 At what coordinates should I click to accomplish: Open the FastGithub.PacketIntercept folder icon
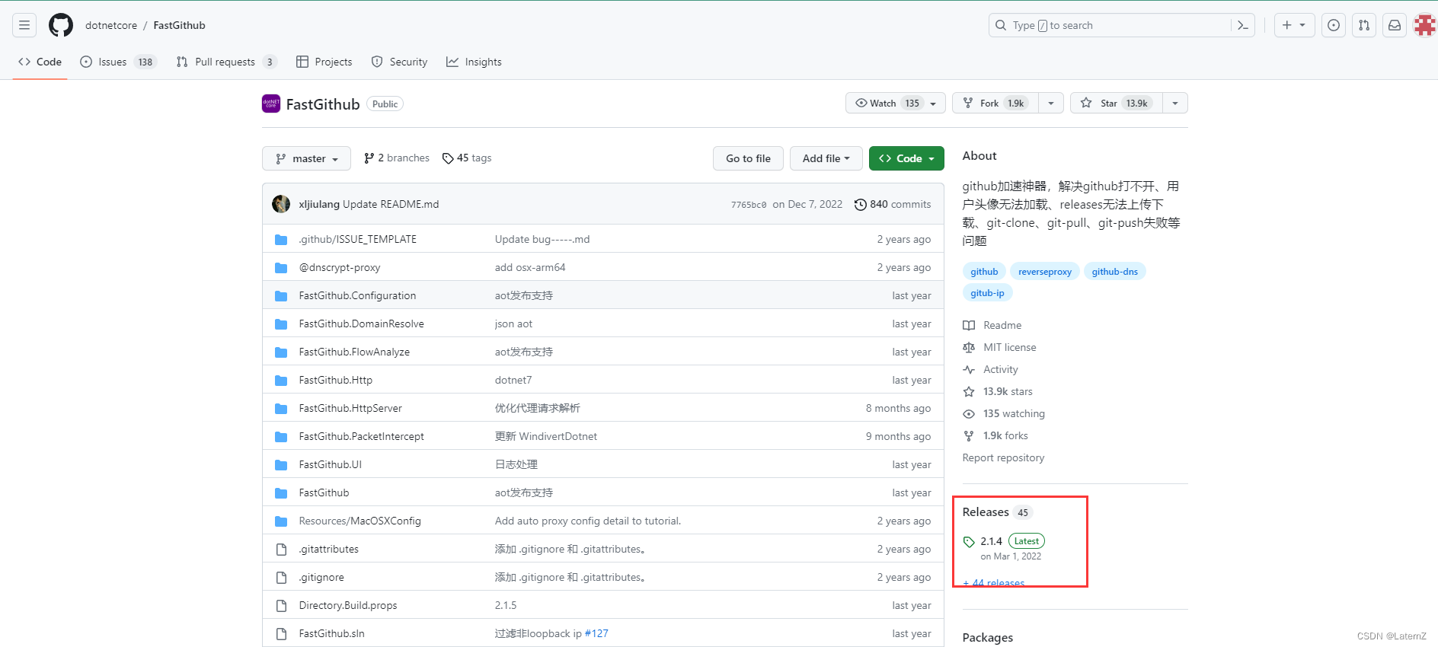coord(281,436)
